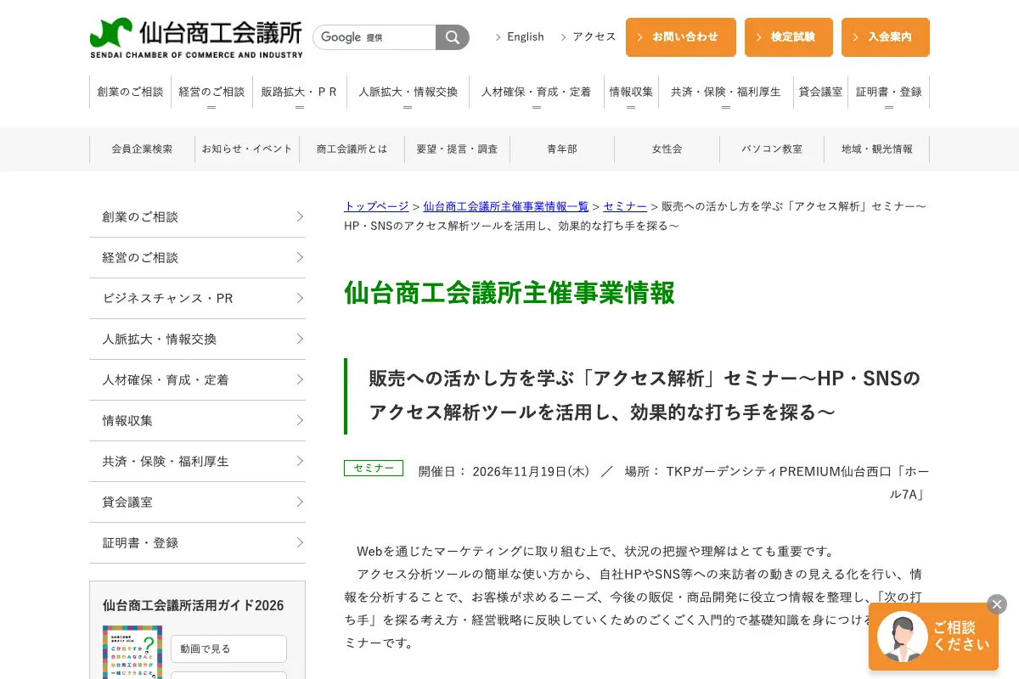Select 商工会議所とは in sub navigation
Image resolution: width=1019 pixels, height=679 pixels.
(x=352, y=149)
